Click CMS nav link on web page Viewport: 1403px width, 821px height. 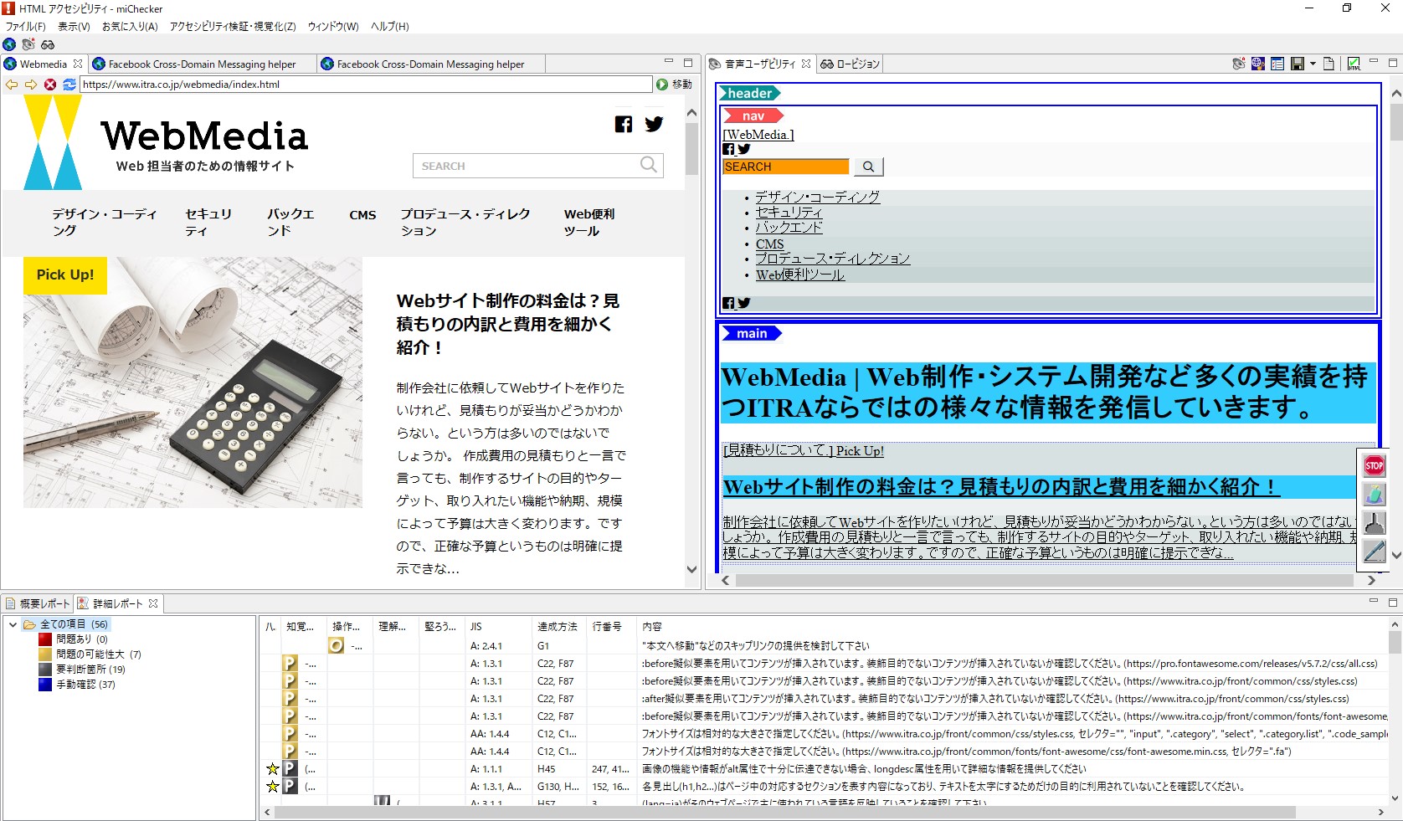[362, 215]
